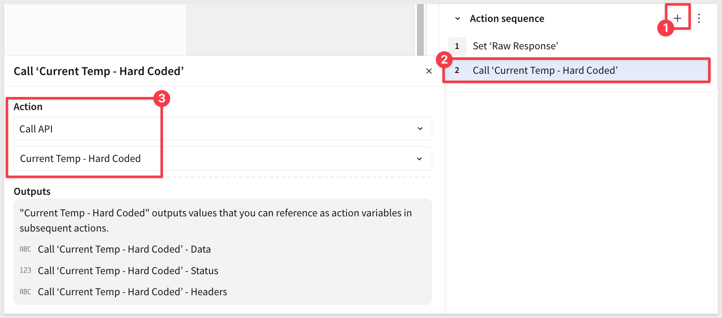Open the Call API action type dropdown

(x=222, y=129)
